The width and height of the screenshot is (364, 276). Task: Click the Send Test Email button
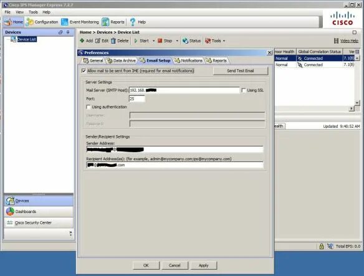[x=241, y=71]
